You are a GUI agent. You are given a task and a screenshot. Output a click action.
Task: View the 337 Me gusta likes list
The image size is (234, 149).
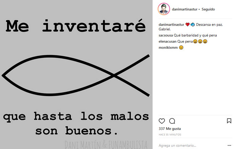click(170, 129)
